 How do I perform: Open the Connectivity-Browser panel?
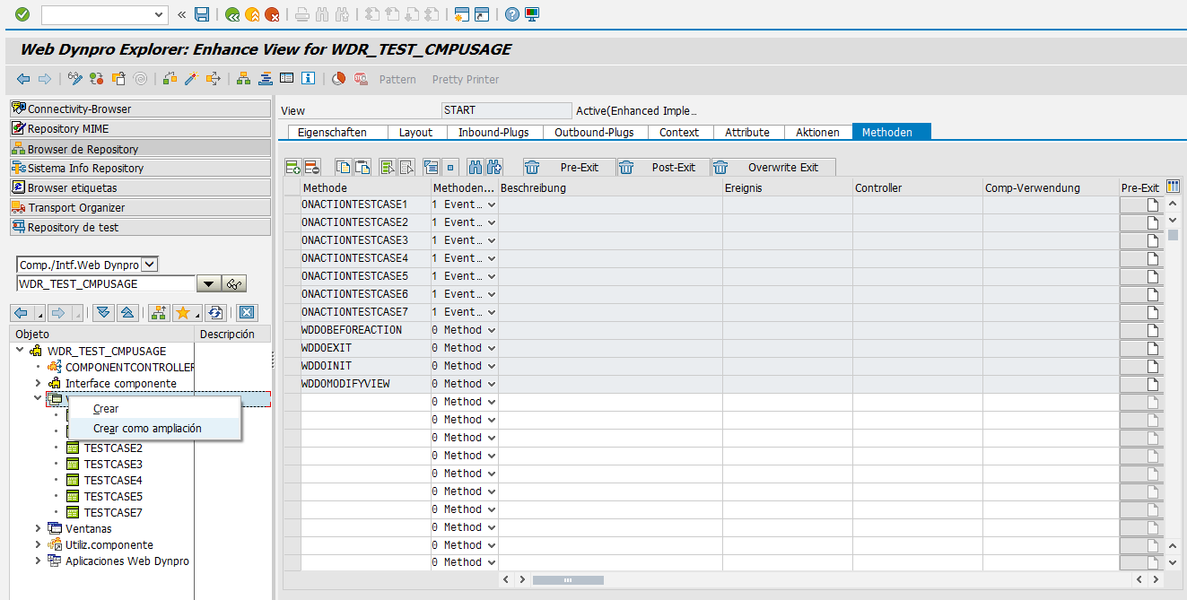(x=140, y=109)
